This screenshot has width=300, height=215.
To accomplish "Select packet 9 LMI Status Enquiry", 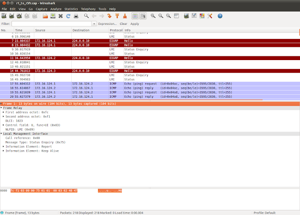I will 150,49.
